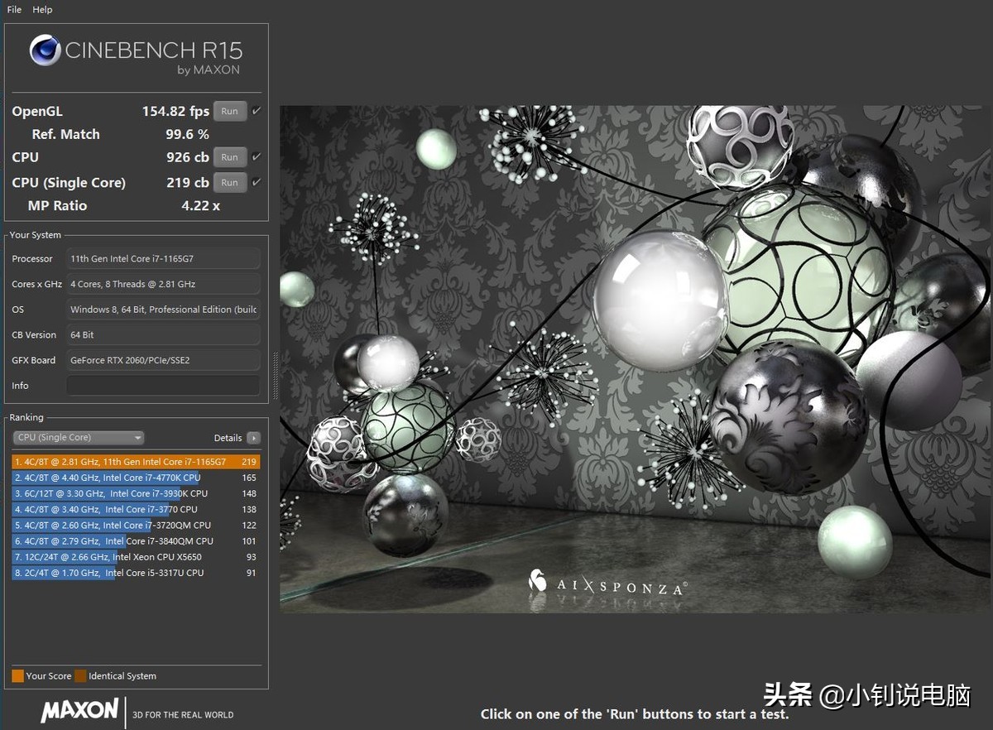This screenshot has width=993, height=730.
Task: Select ranking entry Core i7-4770K
Action: [x=136, y=478]
